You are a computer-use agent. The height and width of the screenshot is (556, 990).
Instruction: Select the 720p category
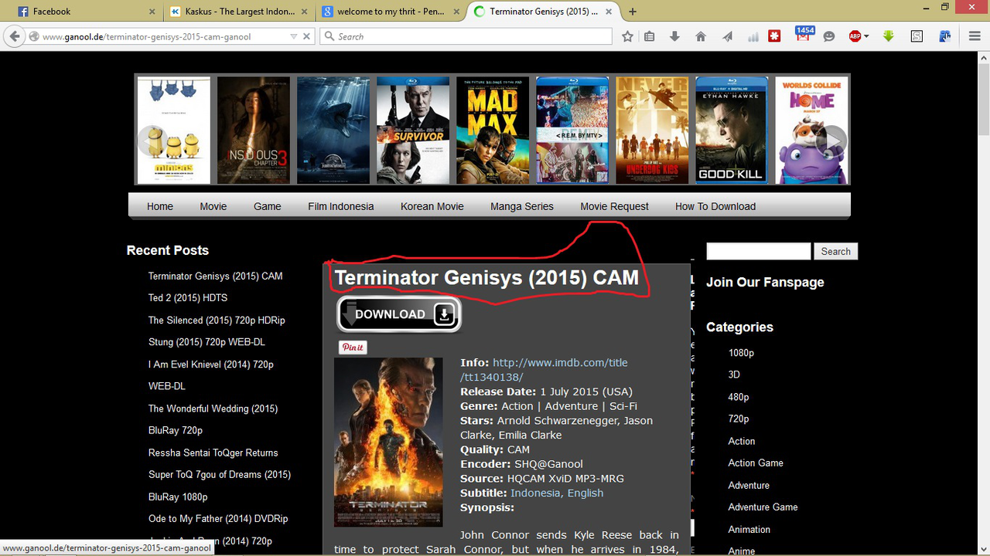point(739,419)
